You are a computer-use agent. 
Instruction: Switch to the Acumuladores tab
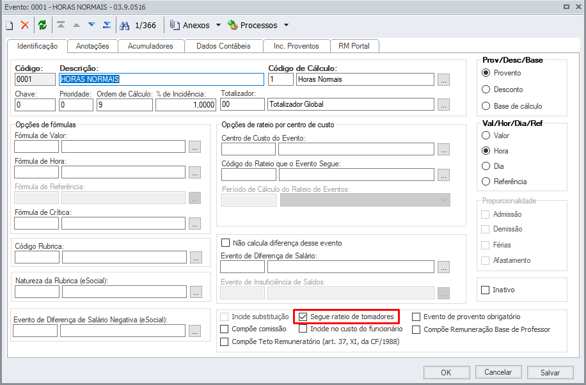pos(150,46)
